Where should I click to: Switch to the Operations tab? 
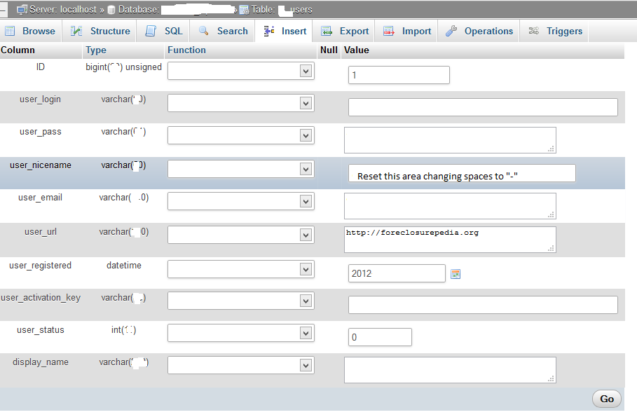point(479,31)
